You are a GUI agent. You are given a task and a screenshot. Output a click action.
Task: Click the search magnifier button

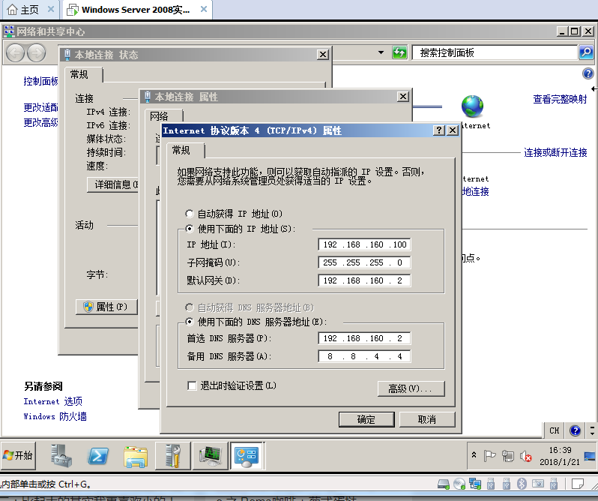pos(586,52)
